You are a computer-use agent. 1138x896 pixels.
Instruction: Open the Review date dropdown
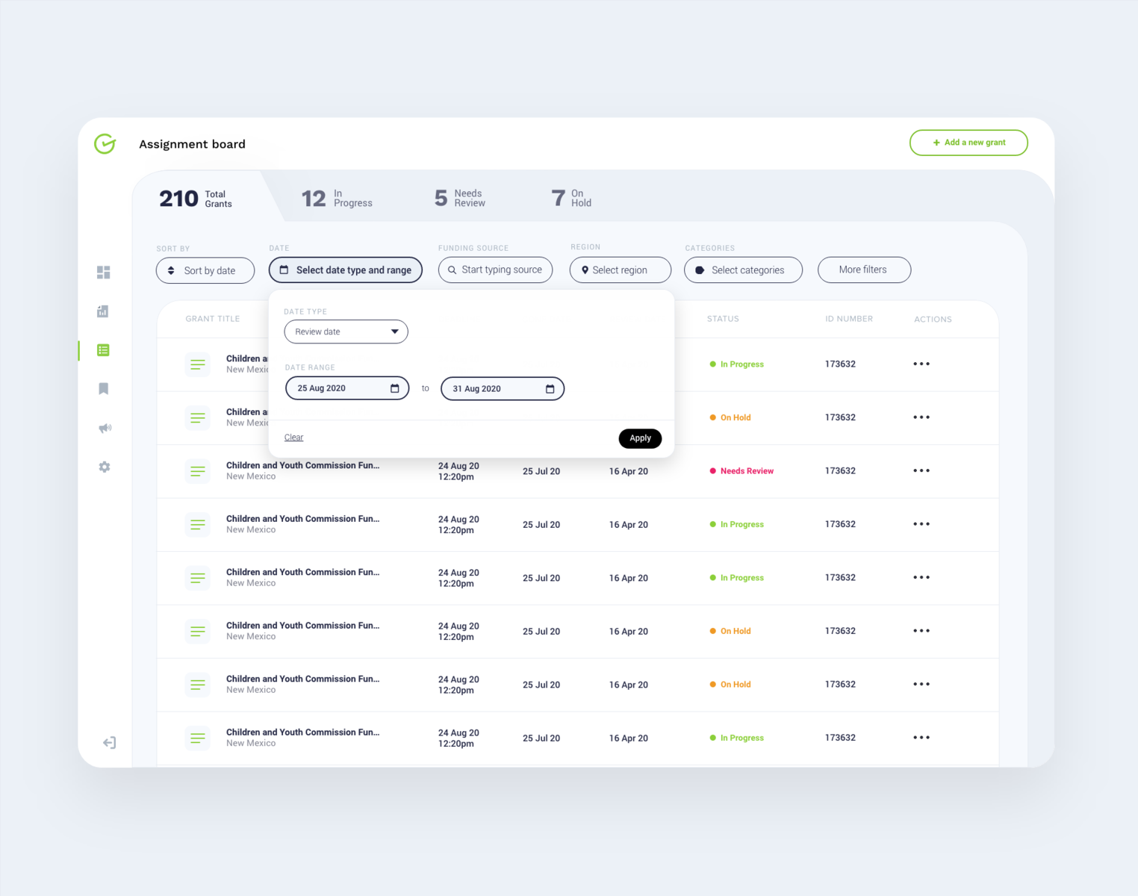pos(346,332)
